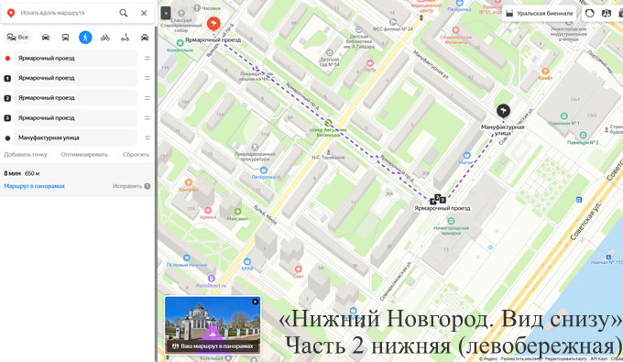Select the bus transit mode icon

point(65,38)
